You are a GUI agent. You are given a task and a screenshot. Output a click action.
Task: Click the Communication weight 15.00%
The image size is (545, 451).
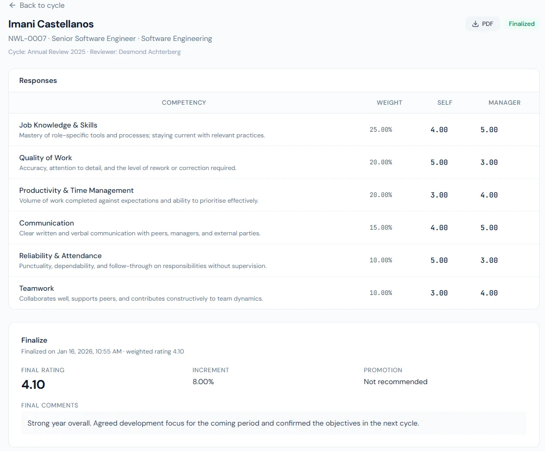[381, 228]
